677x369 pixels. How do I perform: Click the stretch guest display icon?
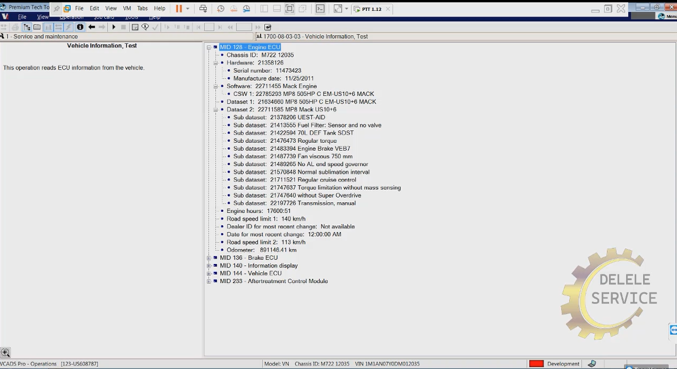(x=338, y=9)
